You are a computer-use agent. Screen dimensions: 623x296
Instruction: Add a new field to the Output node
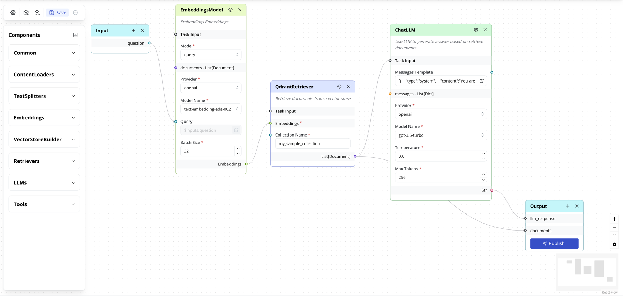[568, 206]
